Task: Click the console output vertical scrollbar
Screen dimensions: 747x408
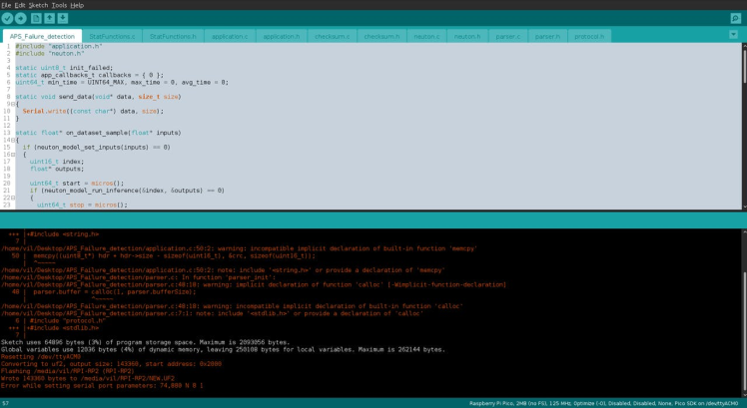Action: point(744,312)
